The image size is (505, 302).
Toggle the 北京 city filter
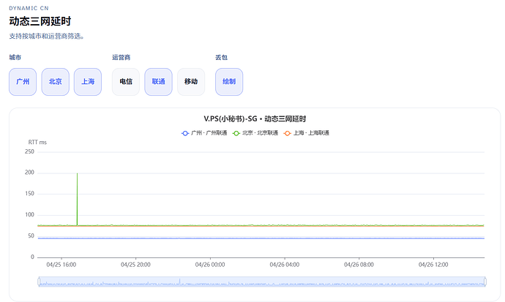56,82
